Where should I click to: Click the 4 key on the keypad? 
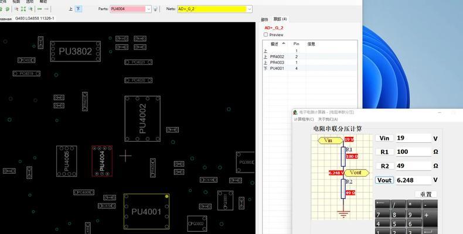pyautogui.click(x=382, y=223)
